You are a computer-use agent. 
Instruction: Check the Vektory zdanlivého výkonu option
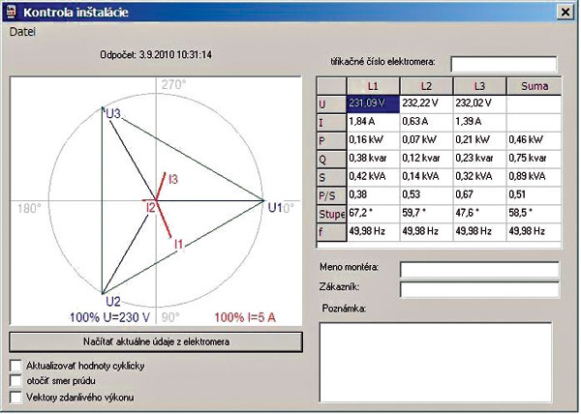click(x=15, y=397)
